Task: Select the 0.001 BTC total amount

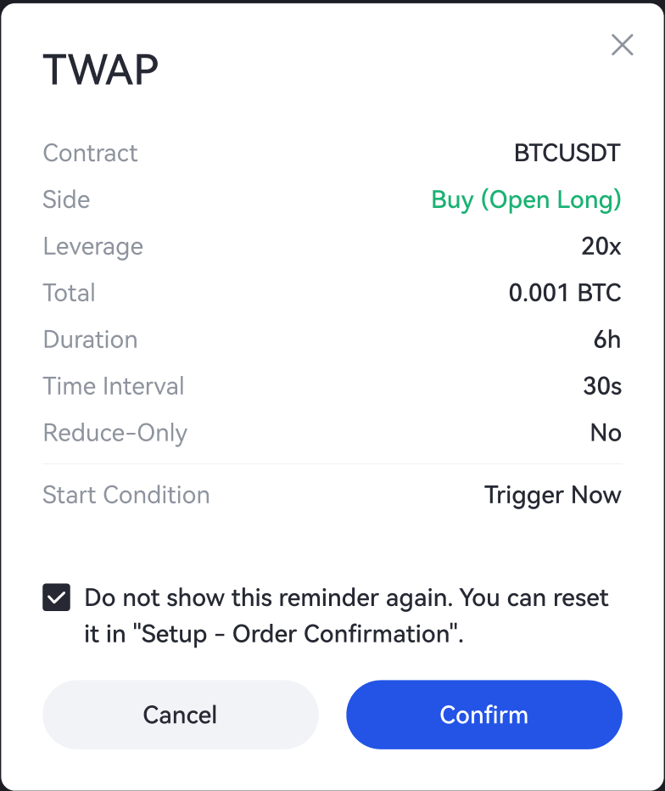Action: pyautogui.click(x=565, y=294)
